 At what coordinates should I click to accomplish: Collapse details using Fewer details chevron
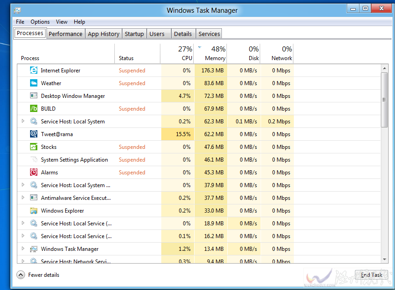pos(21,275)
